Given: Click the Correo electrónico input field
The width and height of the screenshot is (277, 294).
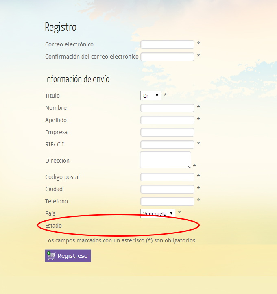Looking at the screenshot, I should 167,44.
